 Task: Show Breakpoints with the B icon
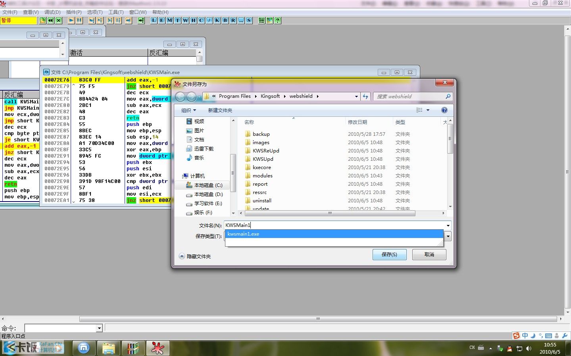225,20
